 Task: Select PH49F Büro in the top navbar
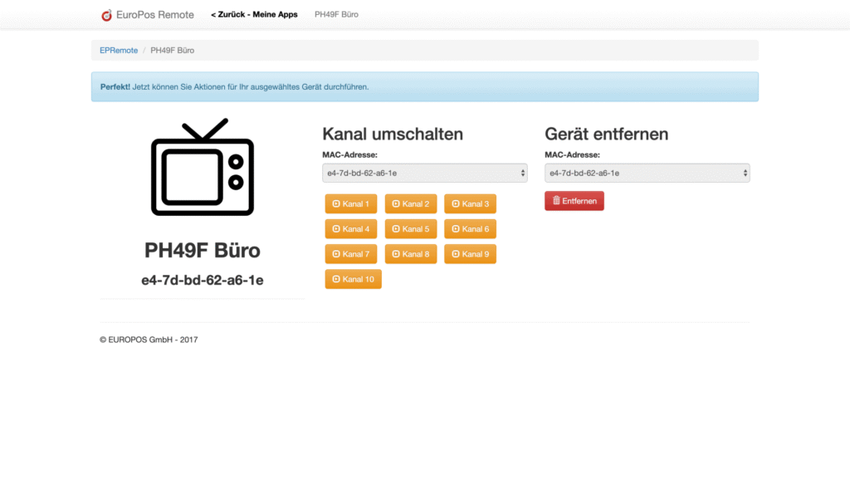pos(336,15)
